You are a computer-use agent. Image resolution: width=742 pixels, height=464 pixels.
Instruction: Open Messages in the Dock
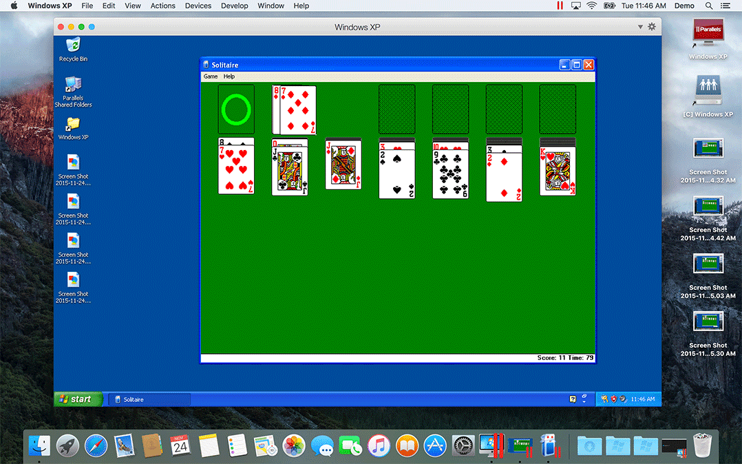pyautogui.click(x=322, y=445)
